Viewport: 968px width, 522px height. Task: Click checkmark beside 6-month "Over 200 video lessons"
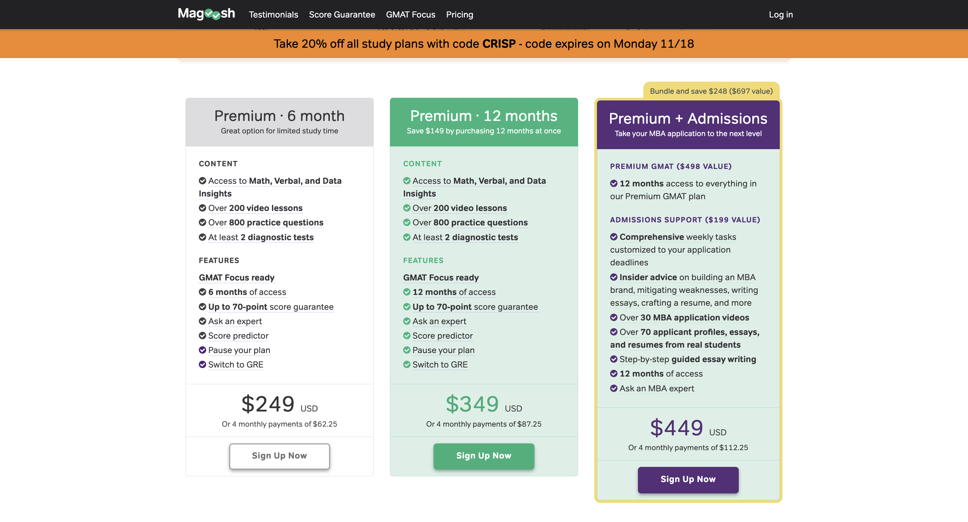click(x=202, y=208)
